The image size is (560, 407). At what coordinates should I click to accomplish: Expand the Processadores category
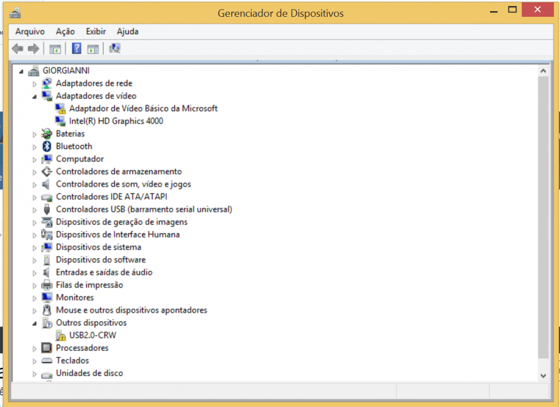click(x=34, y=348)
